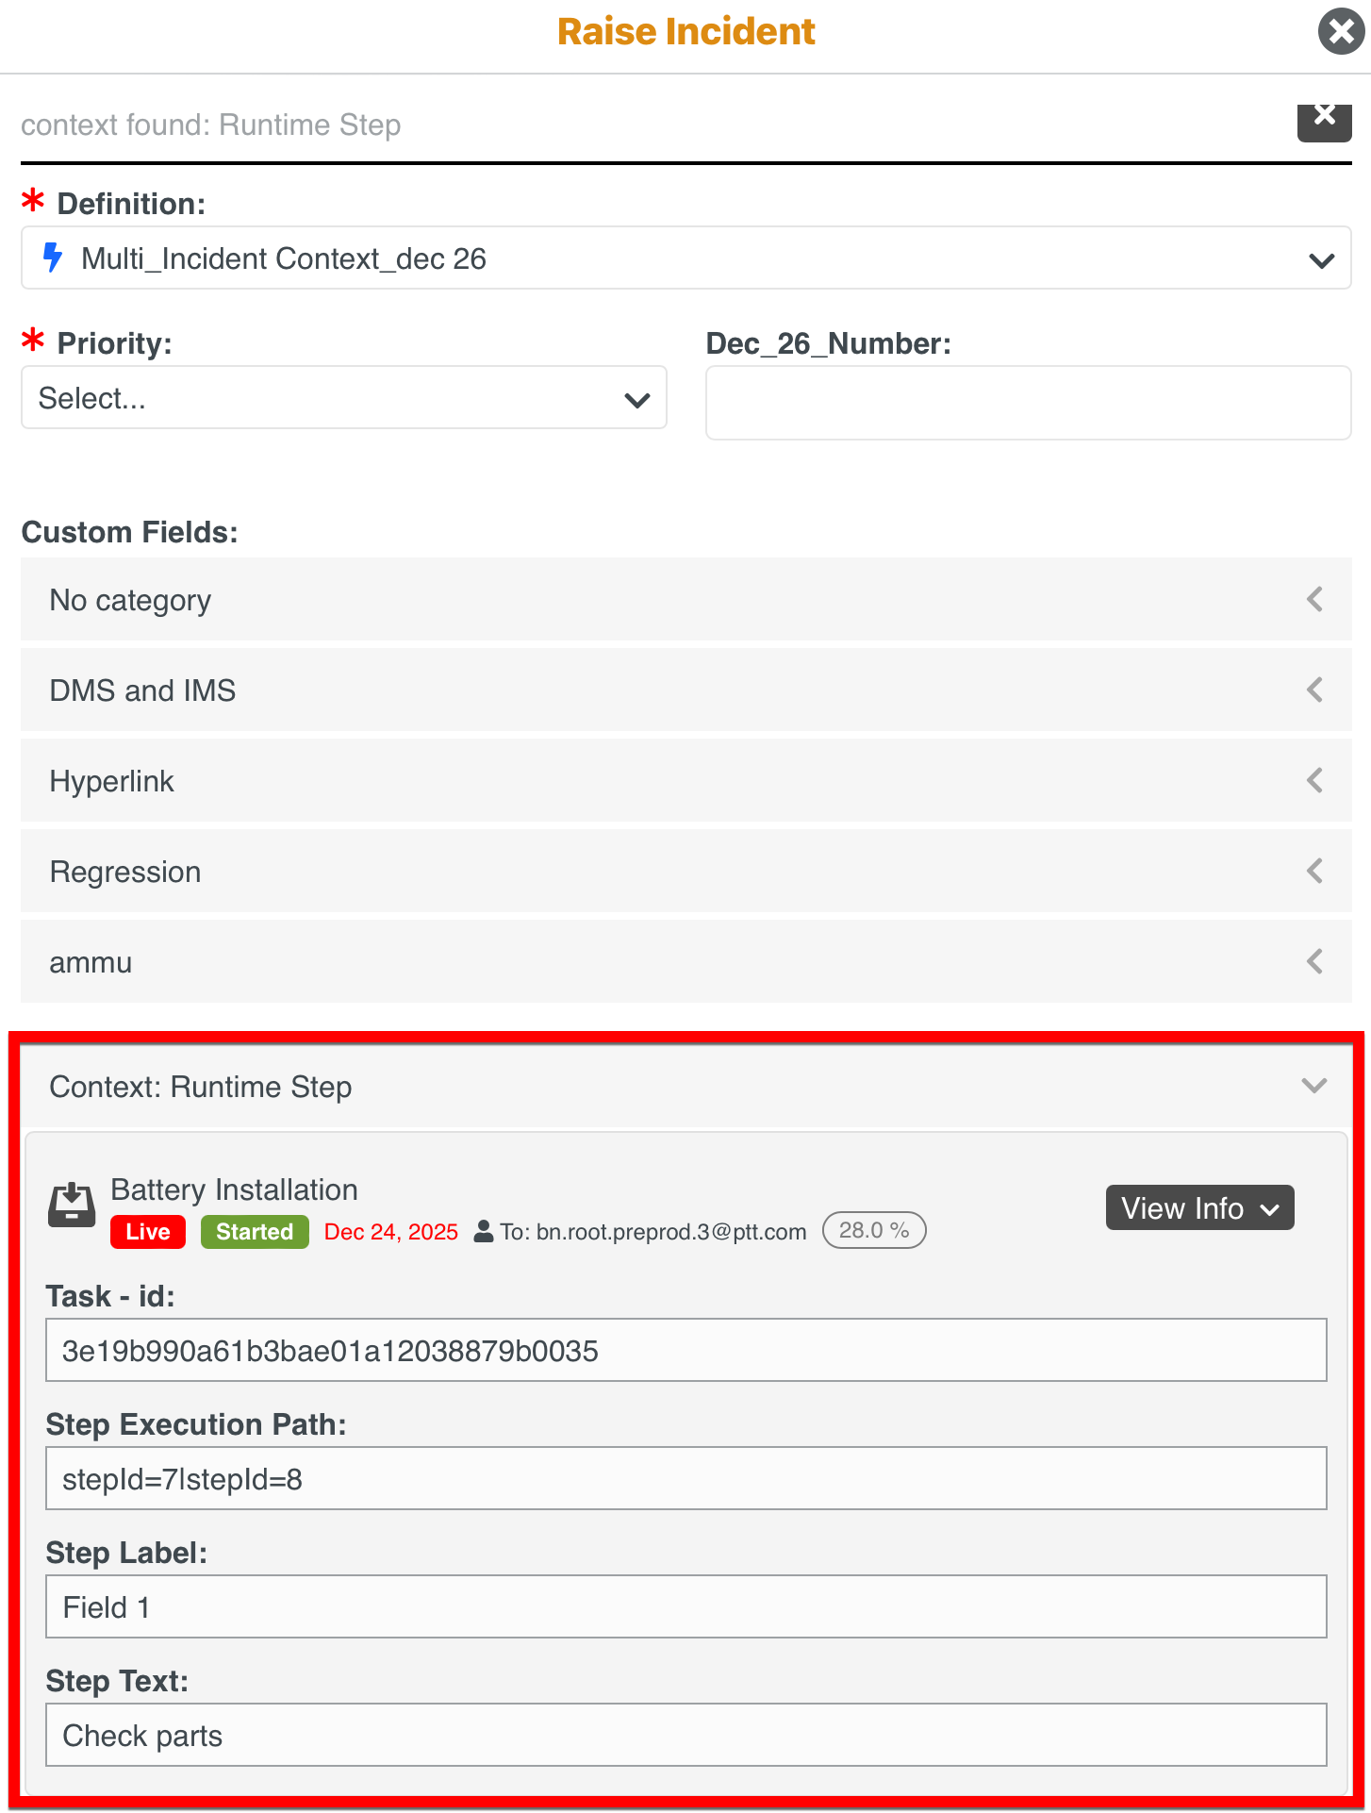The height and width of the screenshot is (1813, 1371).
Task: Open the Priority Select dropdown
Action: pyautogui.click(x=343, y=399)
